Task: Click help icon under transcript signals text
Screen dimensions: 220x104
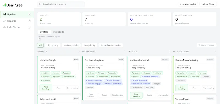Action: (x=39, y=39)
